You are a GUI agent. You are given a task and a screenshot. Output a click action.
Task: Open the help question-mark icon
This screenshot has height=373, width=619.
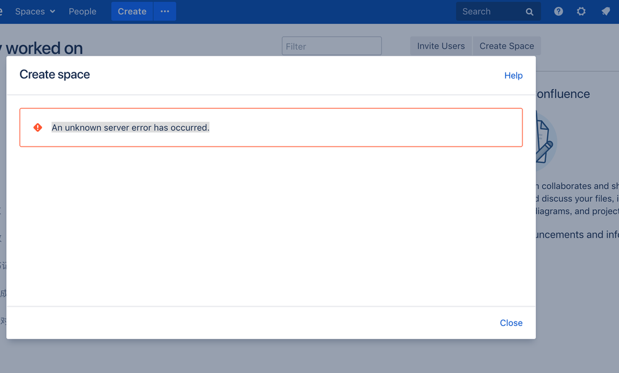(558, 11)
